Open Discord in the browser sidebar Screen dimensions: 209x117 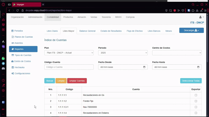(x=3, y=68)
